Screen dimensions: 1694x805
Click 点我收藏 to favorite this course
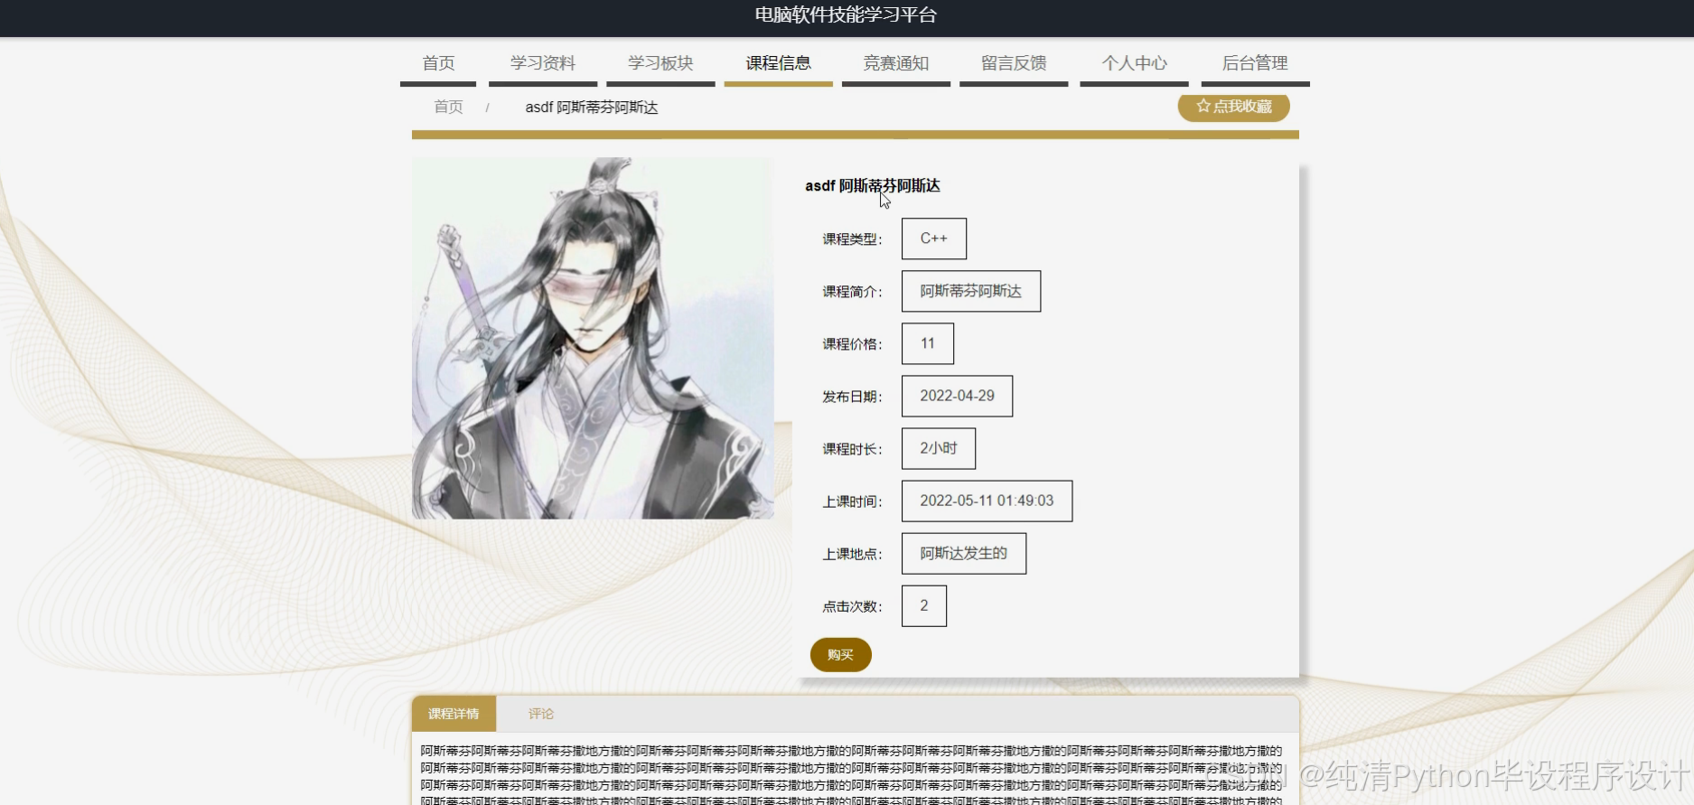[x=1234, y=107]
